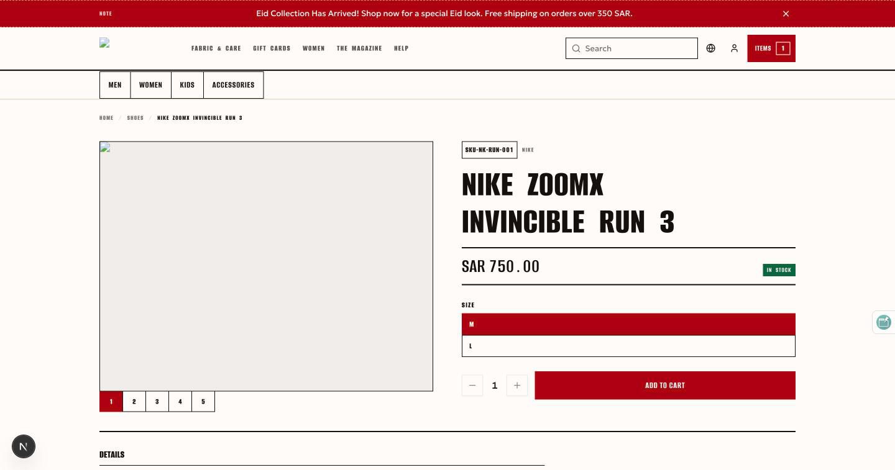Open Fabric & Care menu item
The width and height of the screenshot is (895, 470).
pyautogui.click(x=216, y=48)
